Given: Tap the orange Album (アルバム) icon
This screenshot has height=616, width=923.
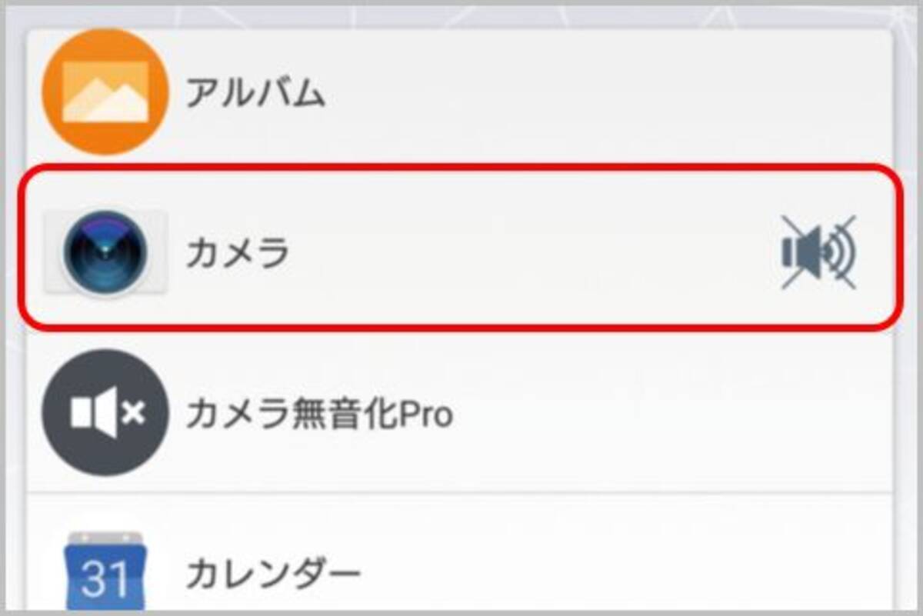Looking at the screenshot, I should pyautogui.click(x=105, y=91).
